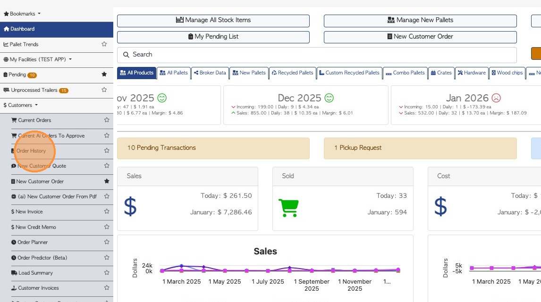541x302 pixels.
Task: Click Manage All Stock Items button
Action: tap(213, 20)
